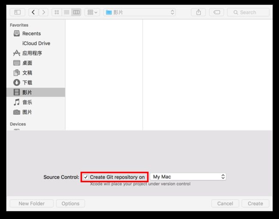The width and height of the screenshot is (279, 219).
Task: Click the Options button
Action: [70, 204]
